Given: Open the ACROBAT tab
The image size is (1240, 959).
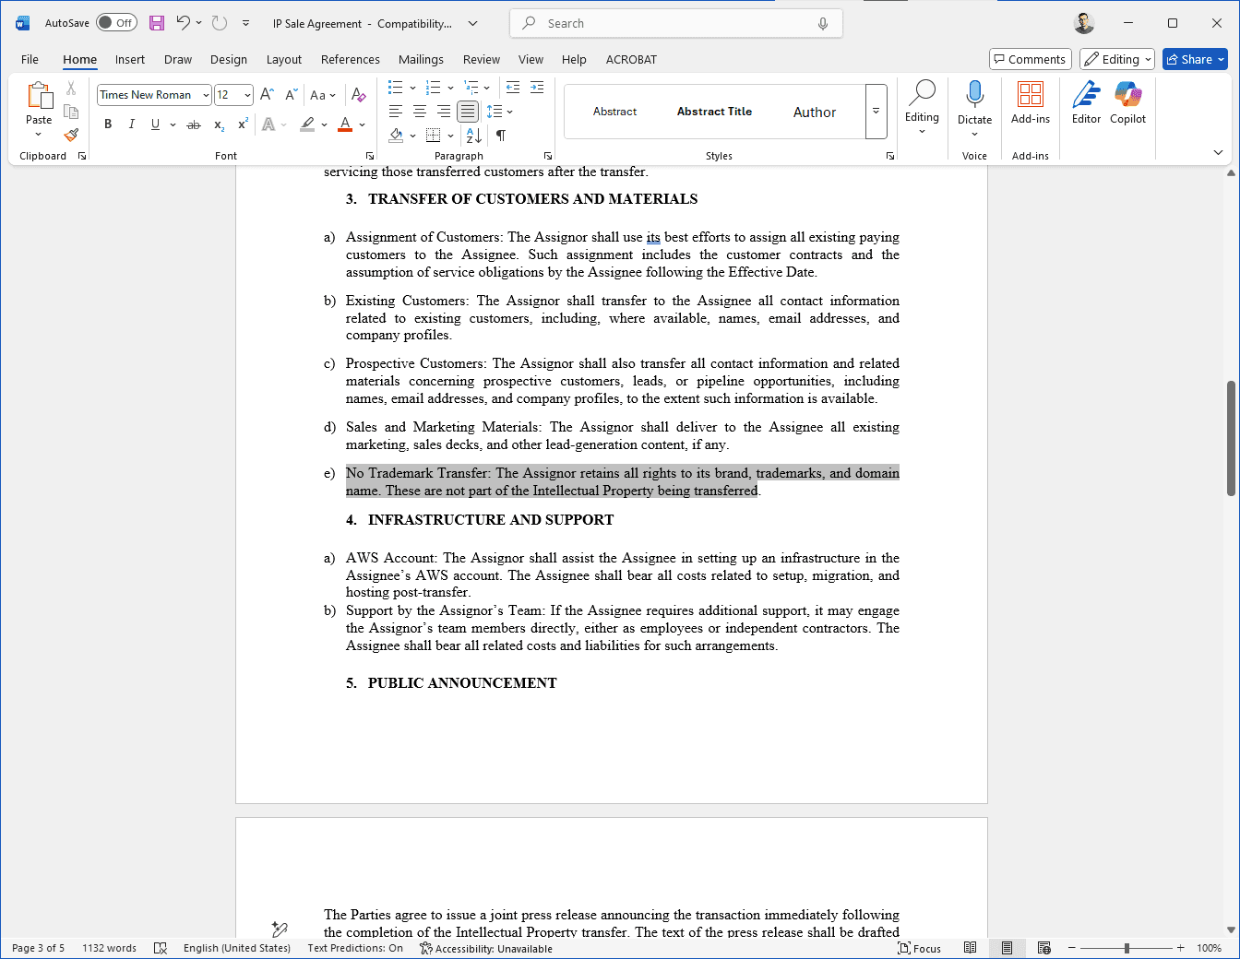Looking at the screenshot, I should click(x=631, y=59).
